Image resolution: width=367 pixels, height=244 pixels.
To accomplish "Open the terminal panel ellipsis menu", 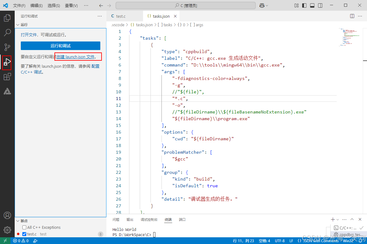I will click(344, 219).
